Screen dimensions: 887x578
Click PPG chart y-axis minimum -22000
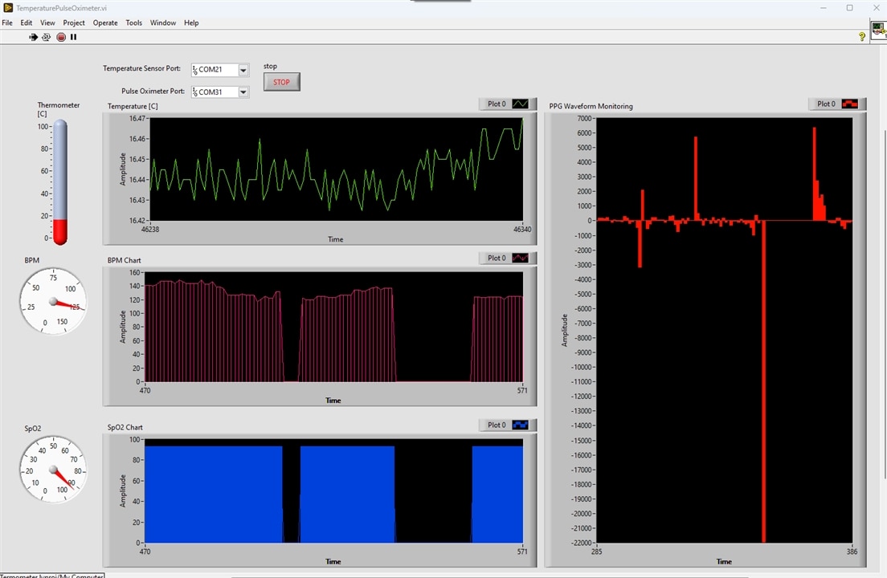581,543
